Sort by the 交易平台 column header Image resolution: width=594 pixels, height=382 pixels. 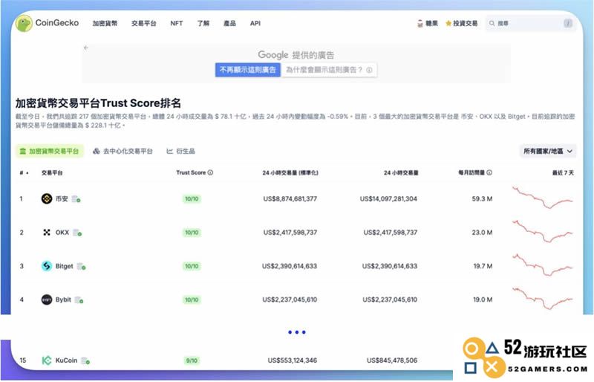click(x=52, y=173)
